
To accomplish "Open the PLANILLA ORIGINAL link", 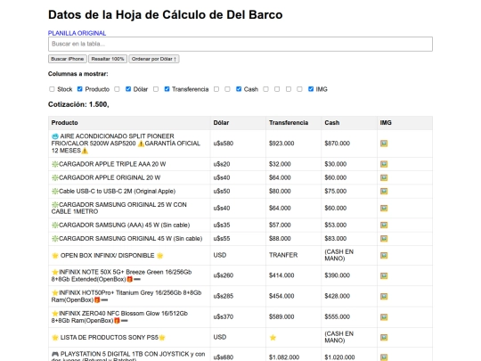I will pyautogui.click(x=77, y=33).
